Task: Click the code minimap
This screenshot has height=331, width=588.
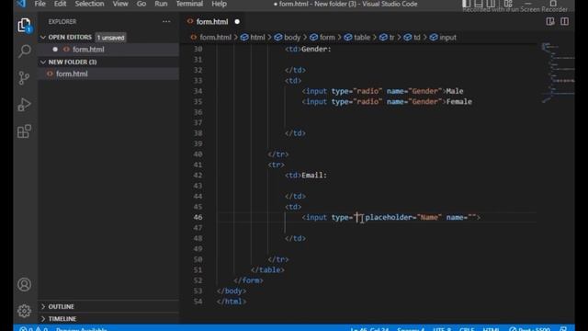Action: coord(558,74)
